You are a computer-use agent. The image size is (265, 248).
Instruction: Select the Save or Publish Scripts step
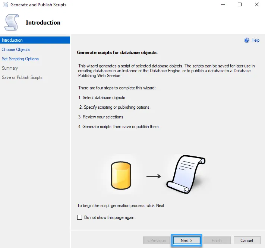click(22, 77)
